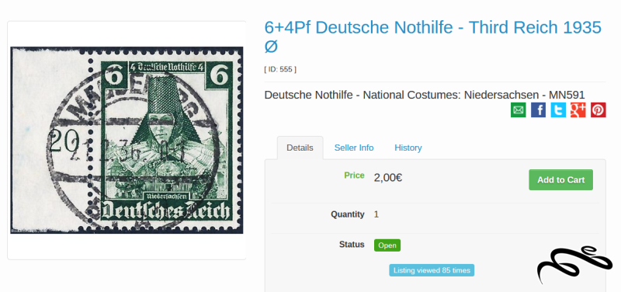Select the National Costumes description text

point(424,95)
